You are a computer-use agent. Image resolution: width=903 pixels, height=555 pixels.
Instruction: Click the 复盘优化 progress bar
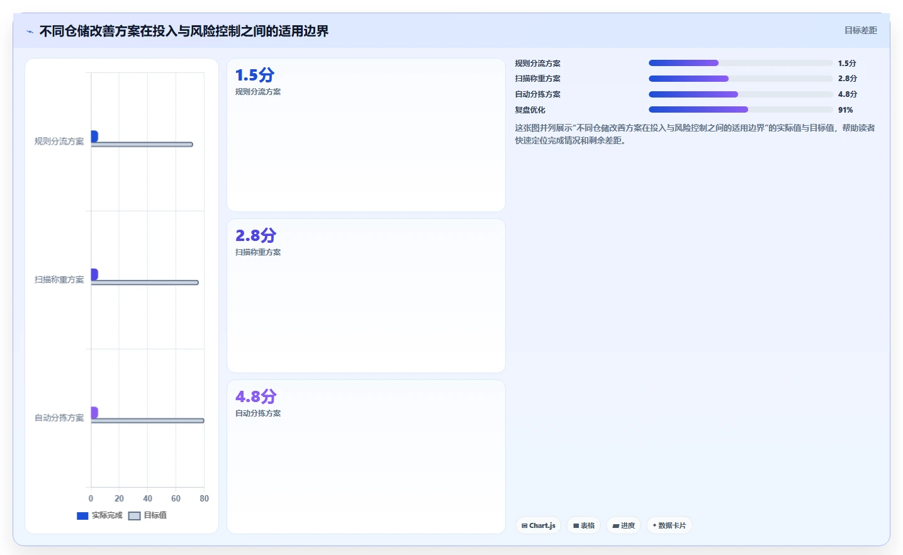pos(741,109)
